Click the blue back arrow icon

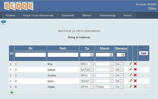[3, 22]
